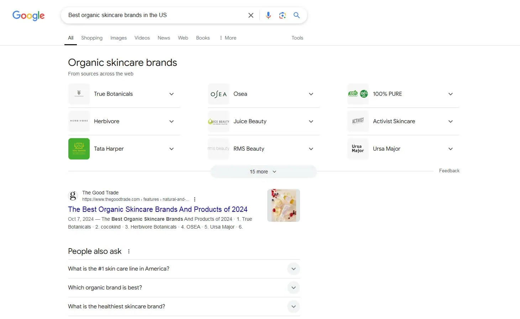Expand "Which organic brand is best?" question
The height and width of the screenshot is (319, 520).
coord(184,288)
